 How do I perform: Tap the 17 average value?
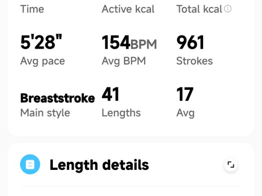tap(185, 95)
